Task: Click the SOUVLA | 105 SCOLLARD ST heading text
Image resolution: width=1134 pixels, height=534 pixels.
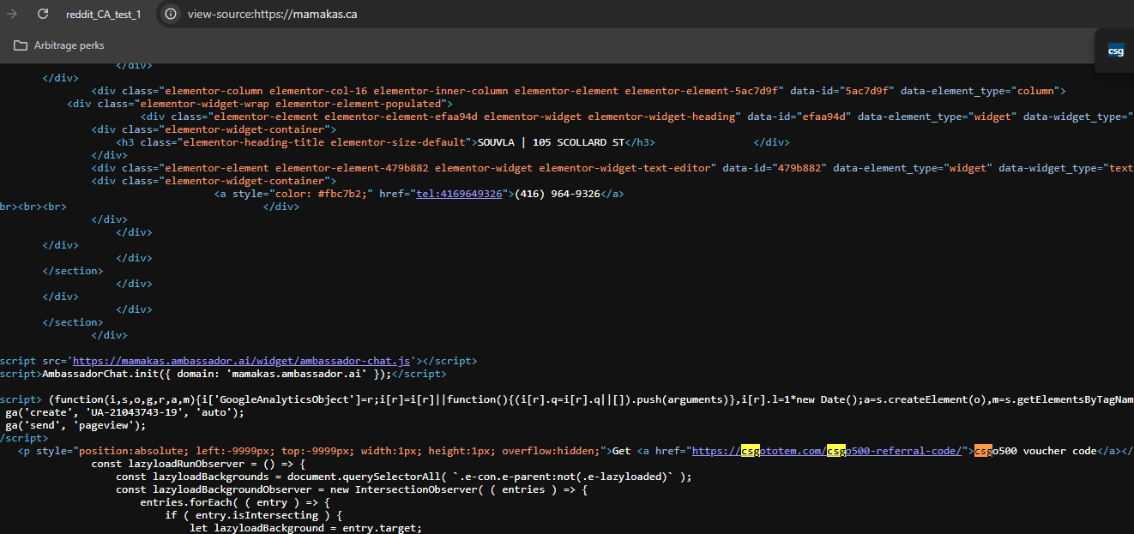Action: [x=551, y=142]
